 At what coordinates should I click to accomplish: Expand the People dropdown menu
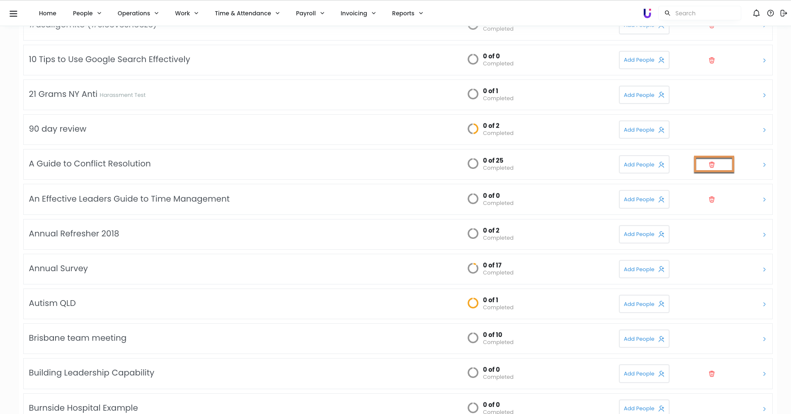coord(87,13)
